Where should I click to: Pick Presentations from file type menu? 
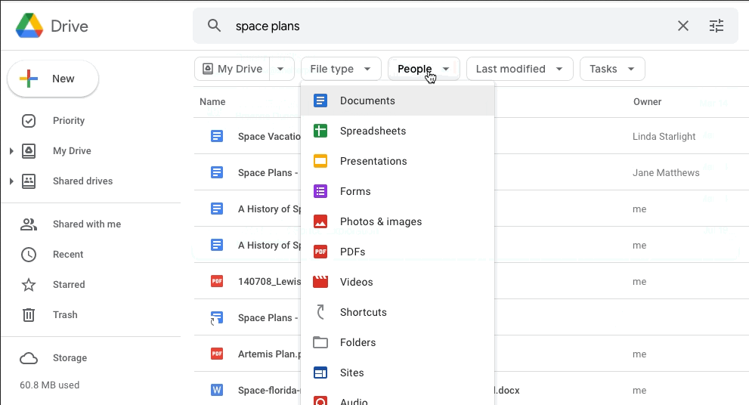pyautogui.click(x=373, y=161)
